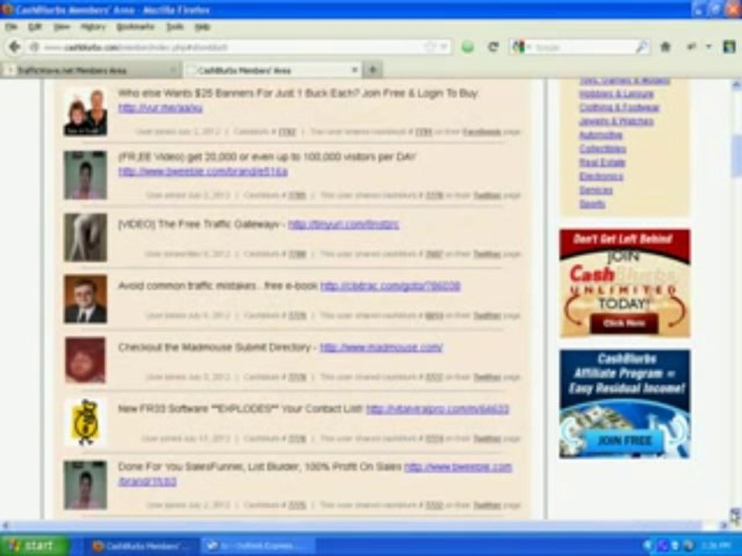
Task: Open the Firefox home page icon
Action: coord(665,47)
